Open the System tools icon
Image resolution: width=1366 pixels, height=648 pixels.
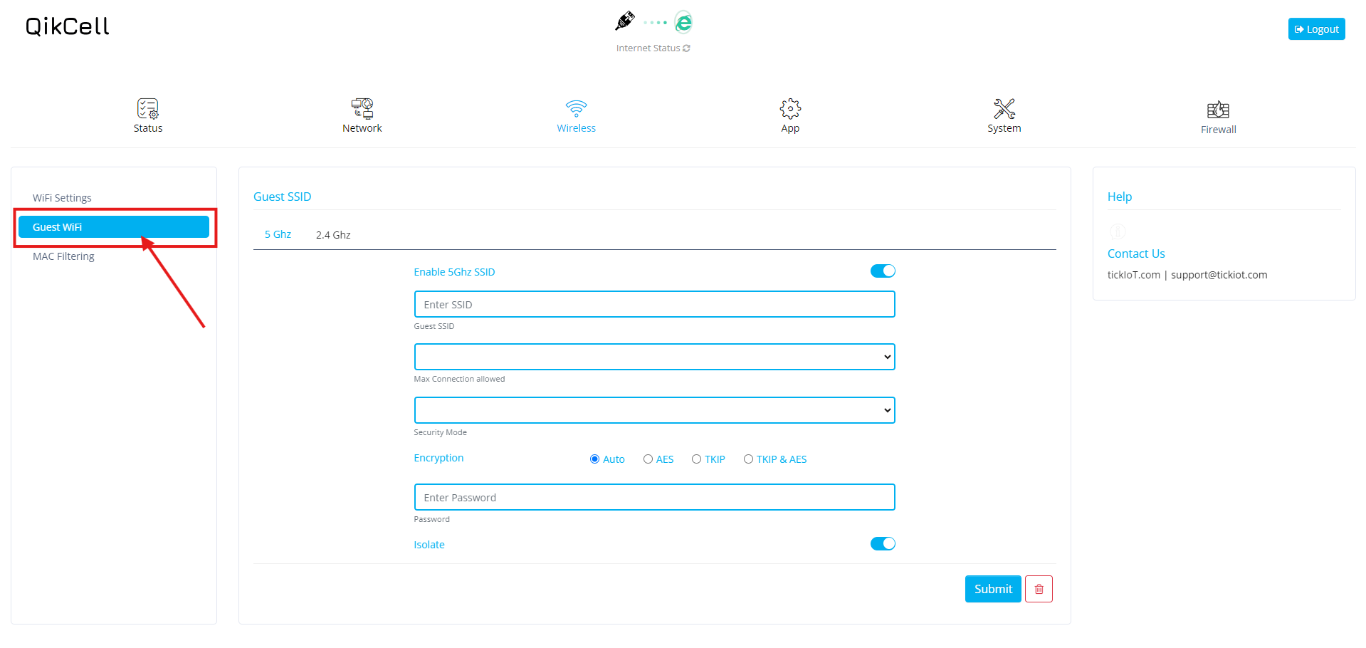pos(1004,108)
